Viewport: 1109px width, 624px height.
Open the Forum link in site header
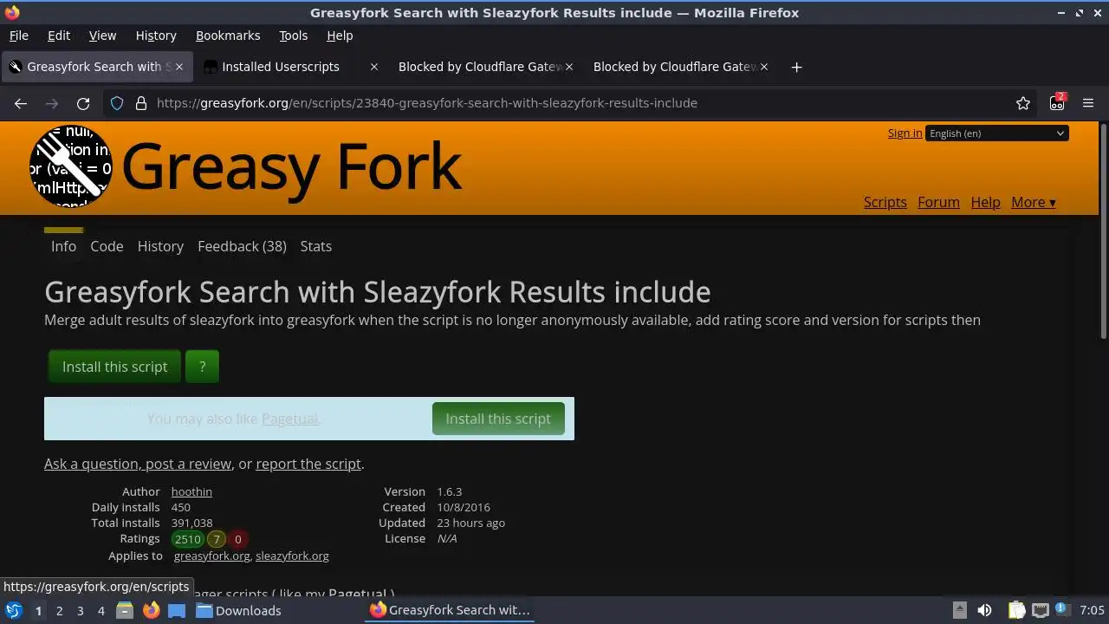pos(938,202)
